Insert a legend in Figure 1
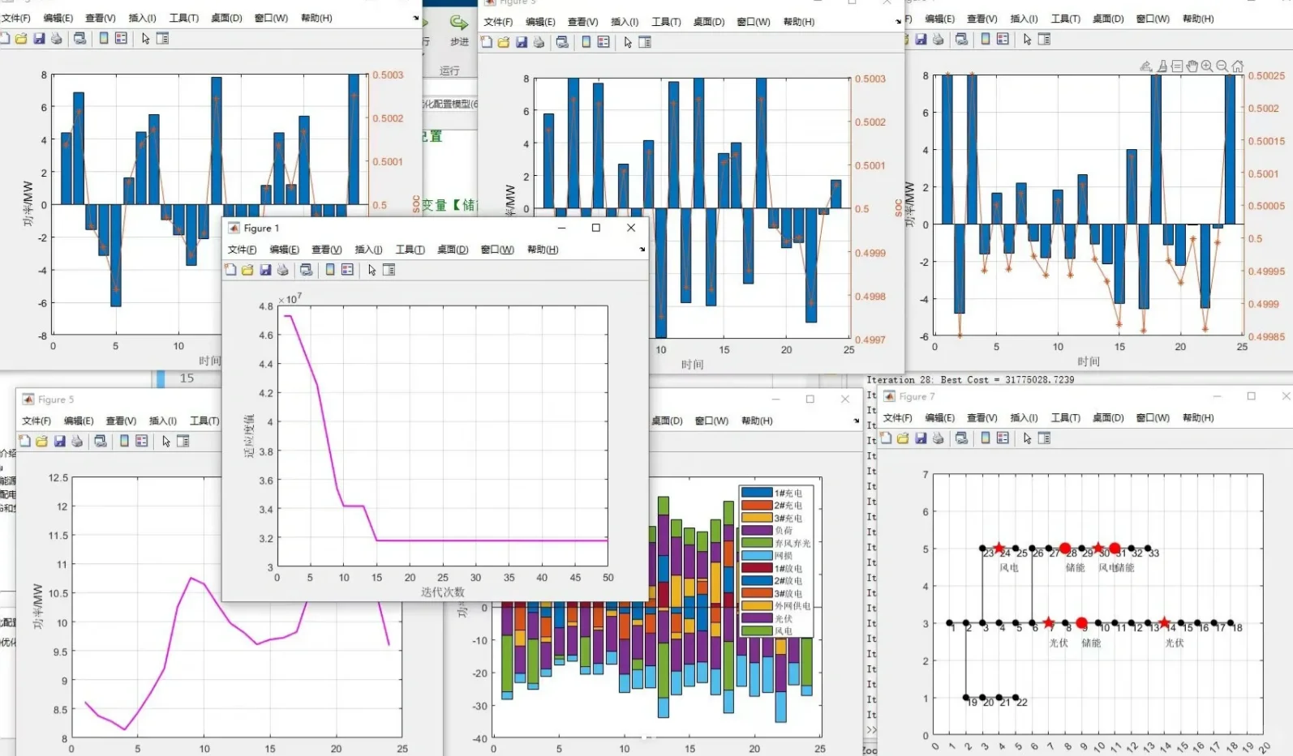 (x=347, y=270)
